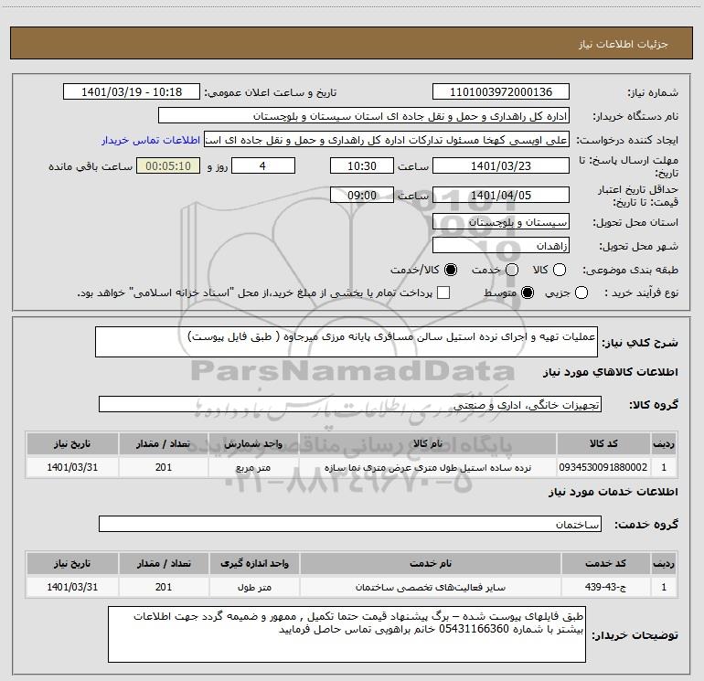Click goods group field تجهیزات خانگی
The height and width of the screenshot is (681, 704).
[x=350, y=404]
